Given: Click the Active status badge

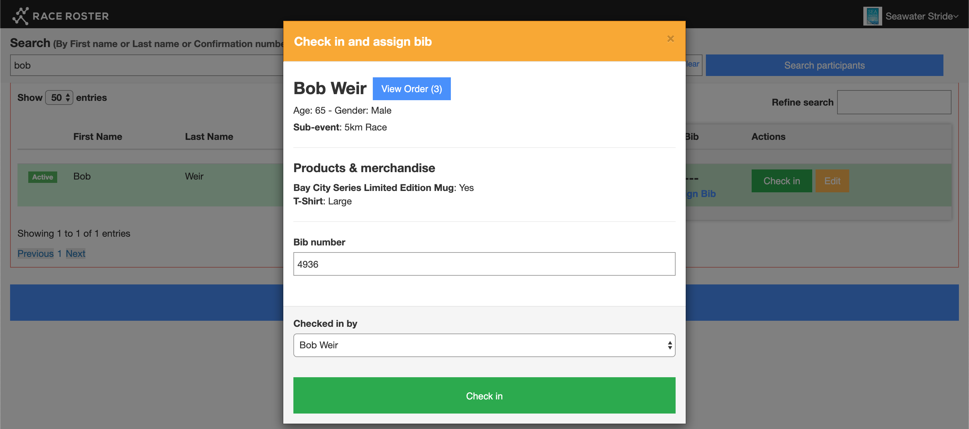Looking at the screenshot, I should click(42, 177).
